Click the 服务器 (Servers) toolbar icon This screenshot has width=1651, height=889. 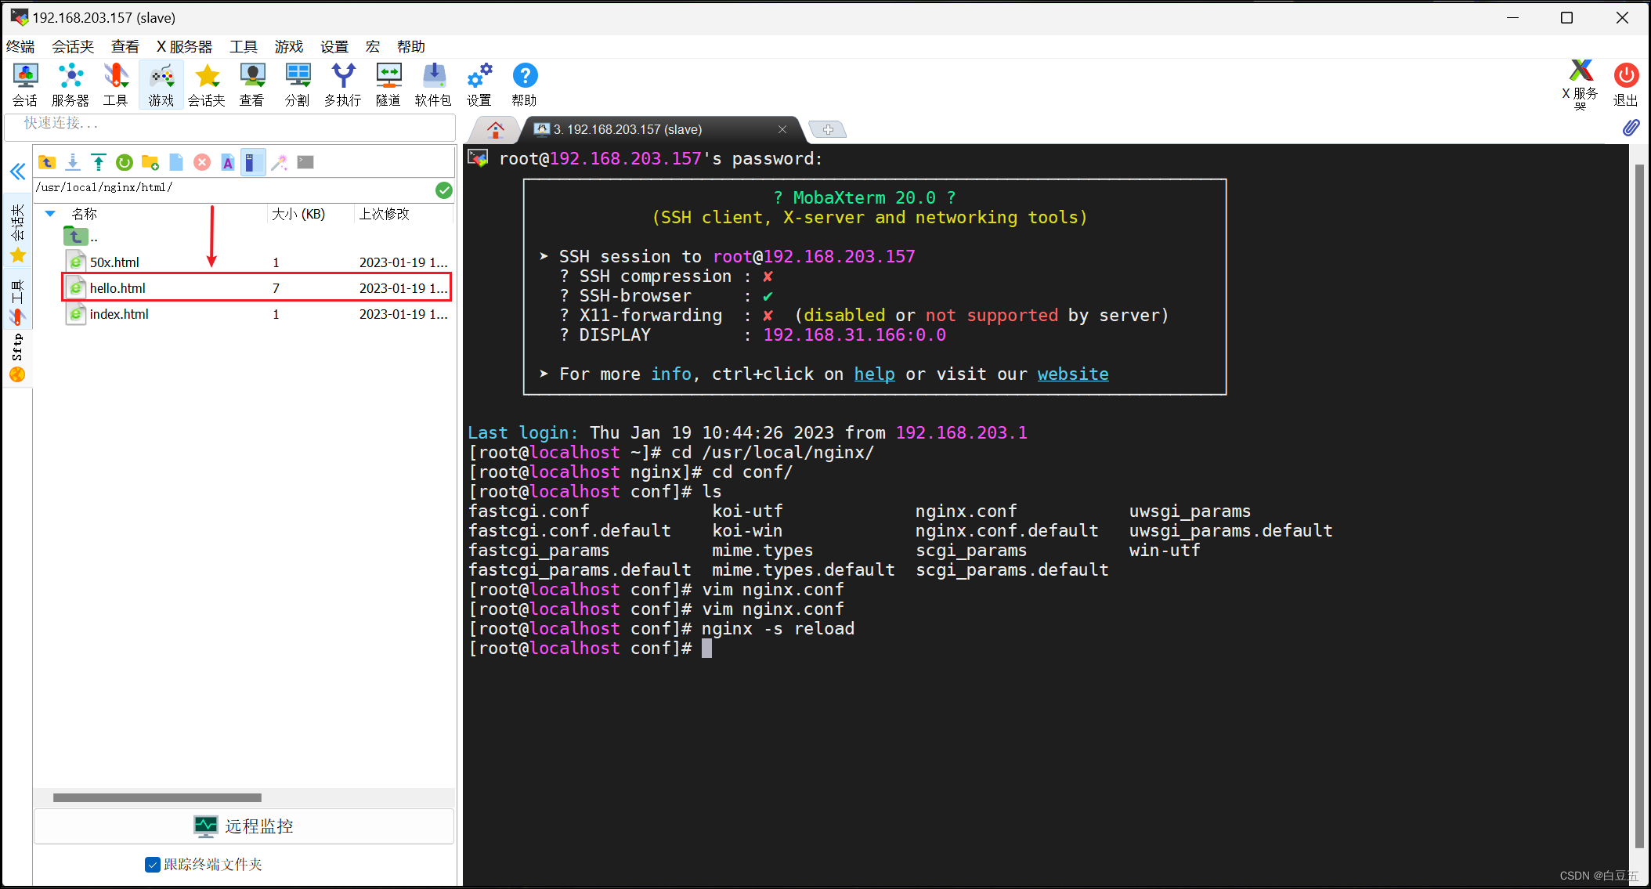click(70, 85)
